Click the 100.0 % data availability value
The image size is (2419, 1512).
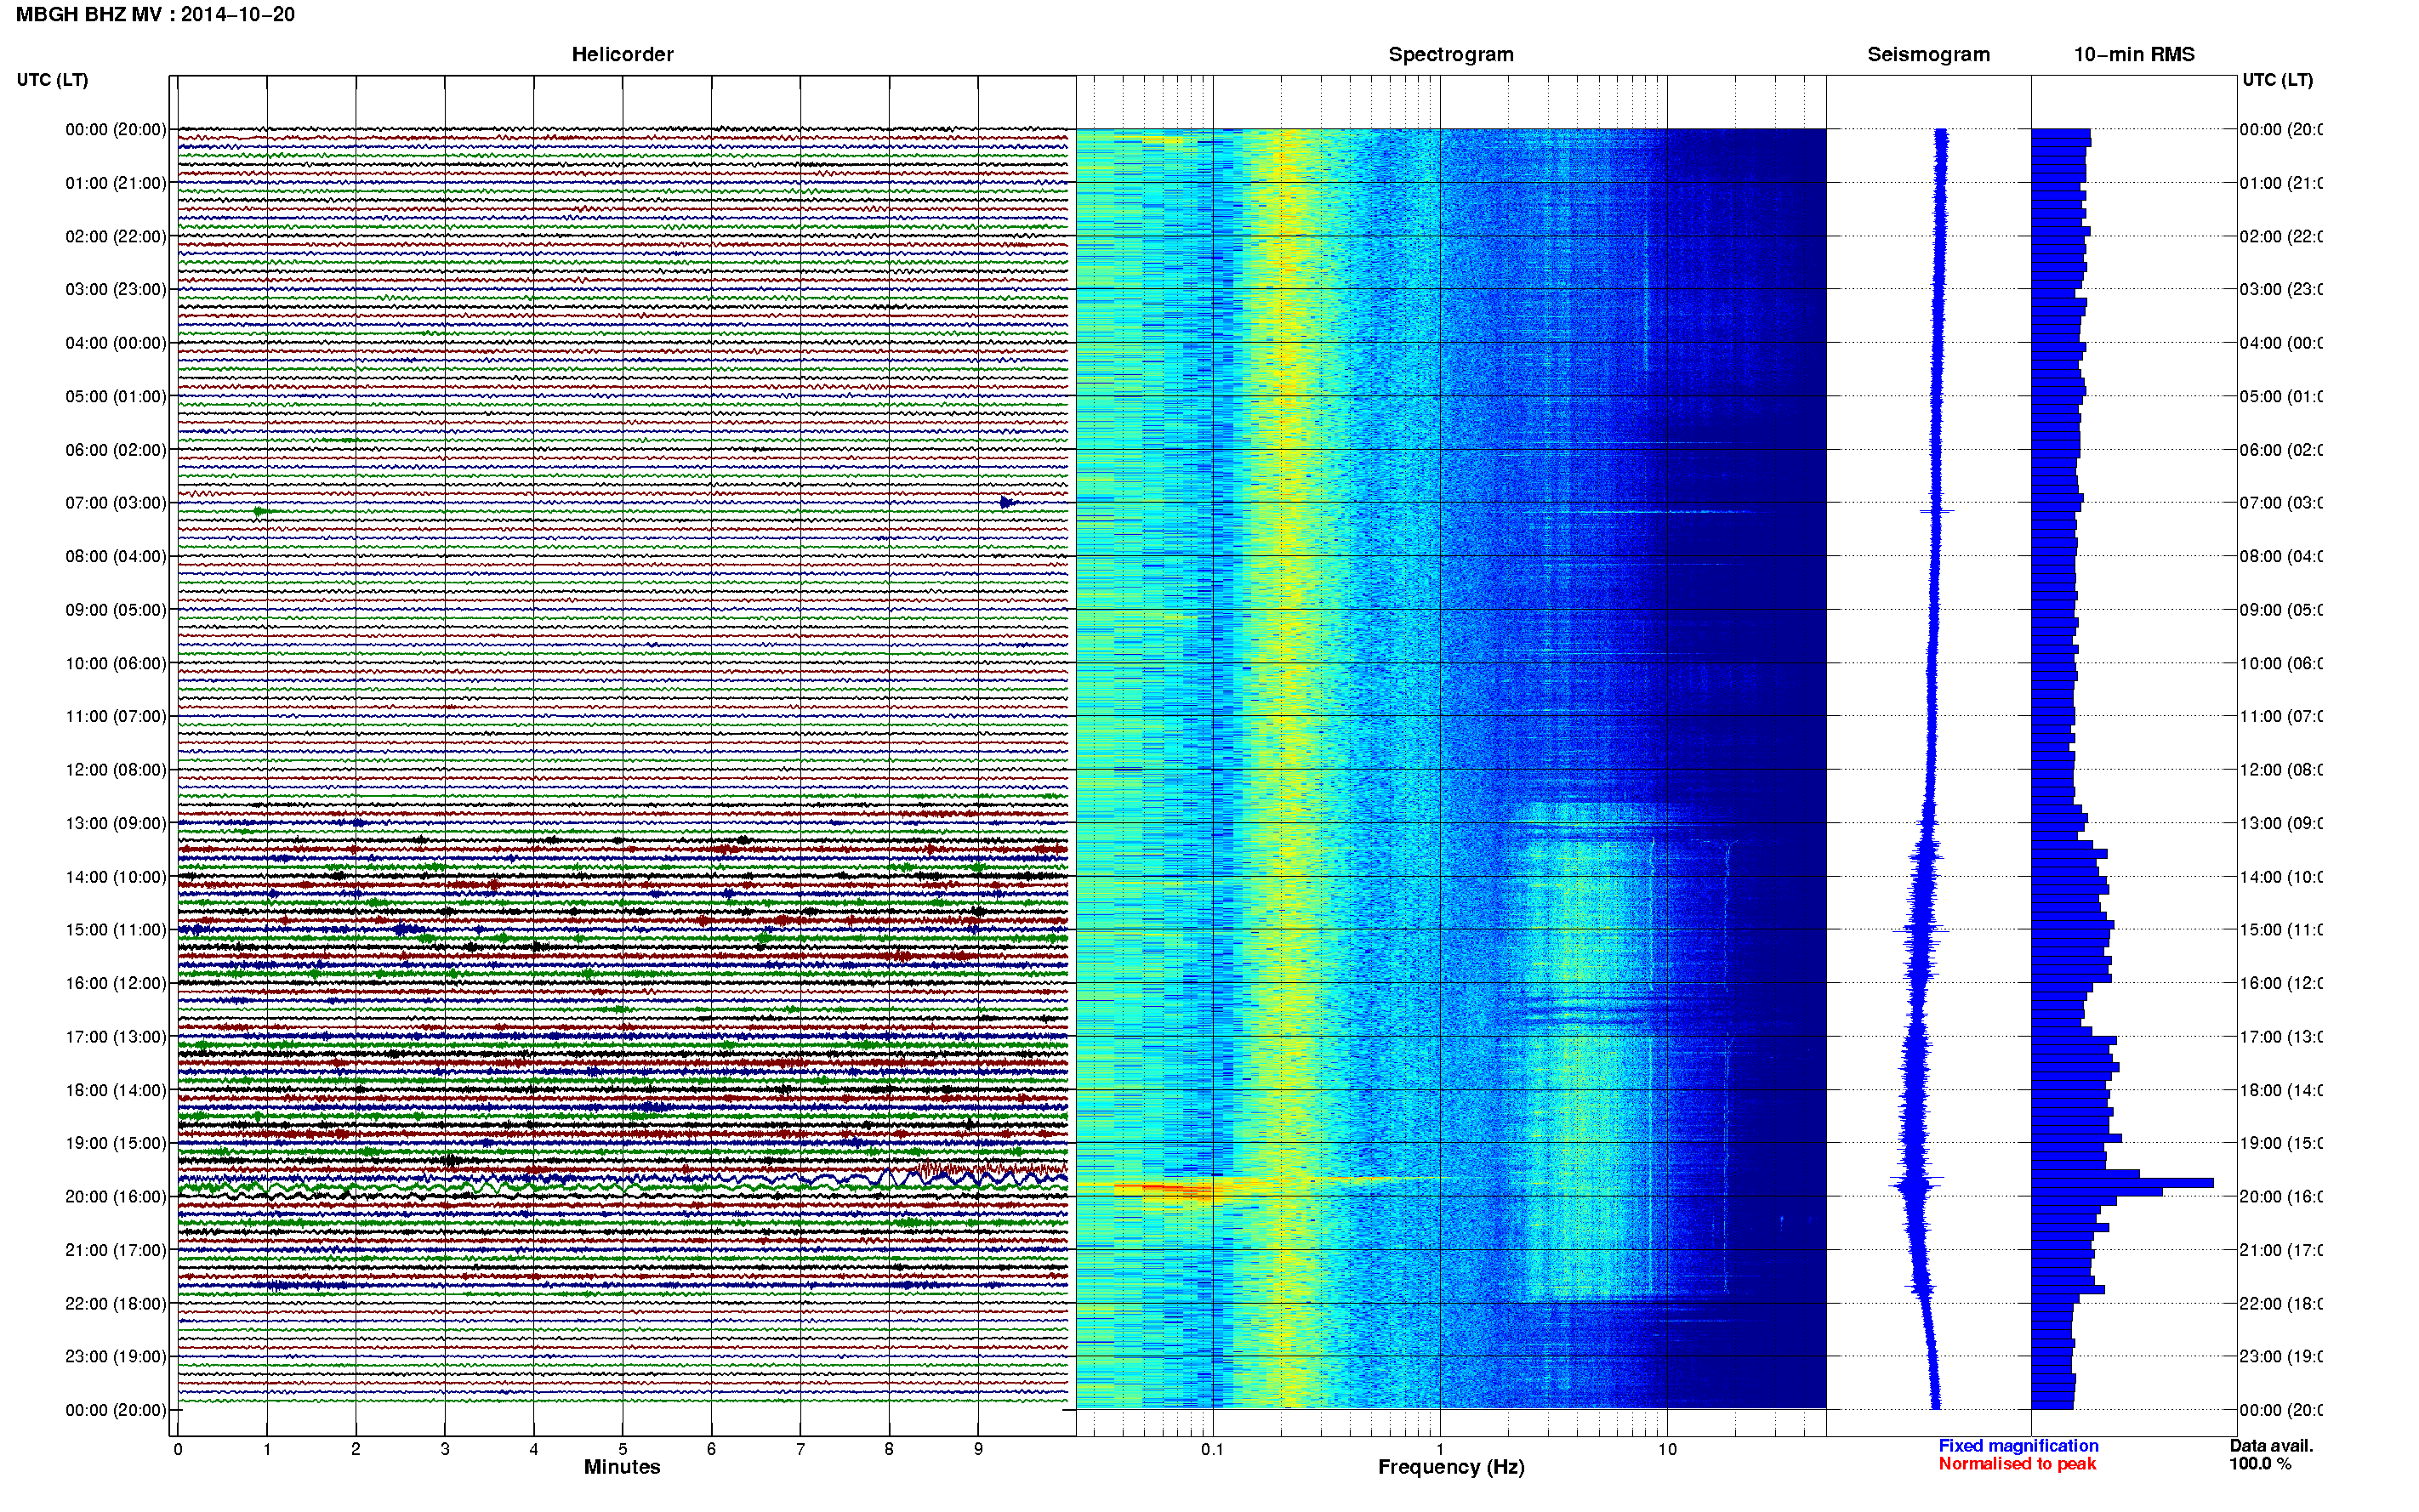2260,1464
